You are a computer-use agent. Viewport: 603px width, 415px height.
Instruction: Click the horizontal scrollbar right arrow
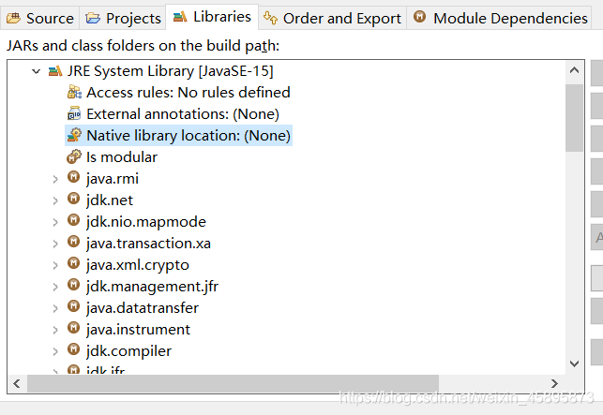(554, 383)
